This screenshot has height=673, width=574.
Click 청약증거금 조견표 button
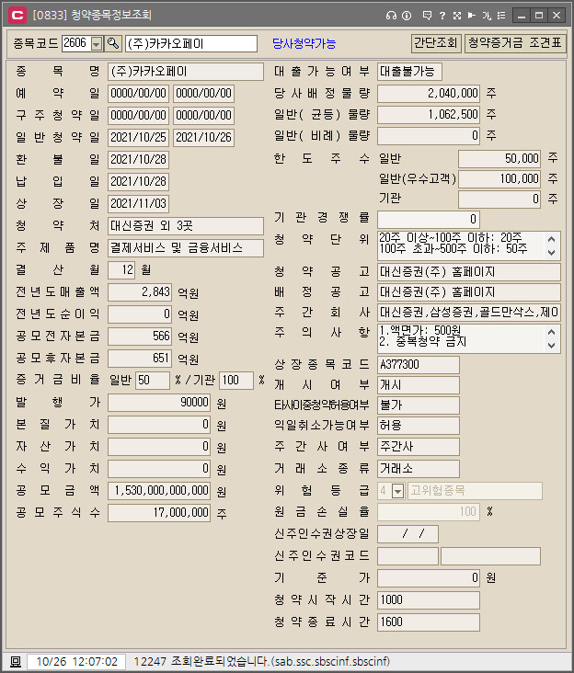515,43
